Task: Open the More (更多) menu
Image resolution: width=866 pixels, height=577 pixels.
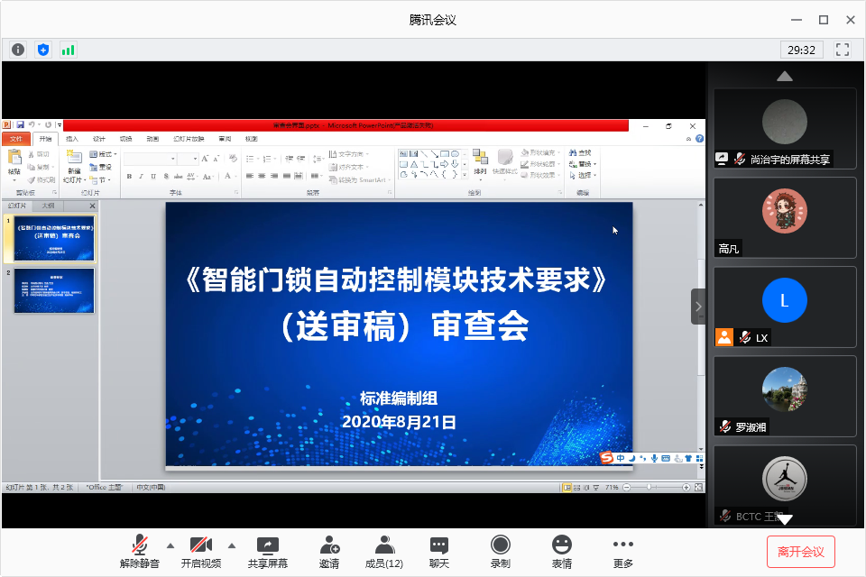Action: [623, 552]
